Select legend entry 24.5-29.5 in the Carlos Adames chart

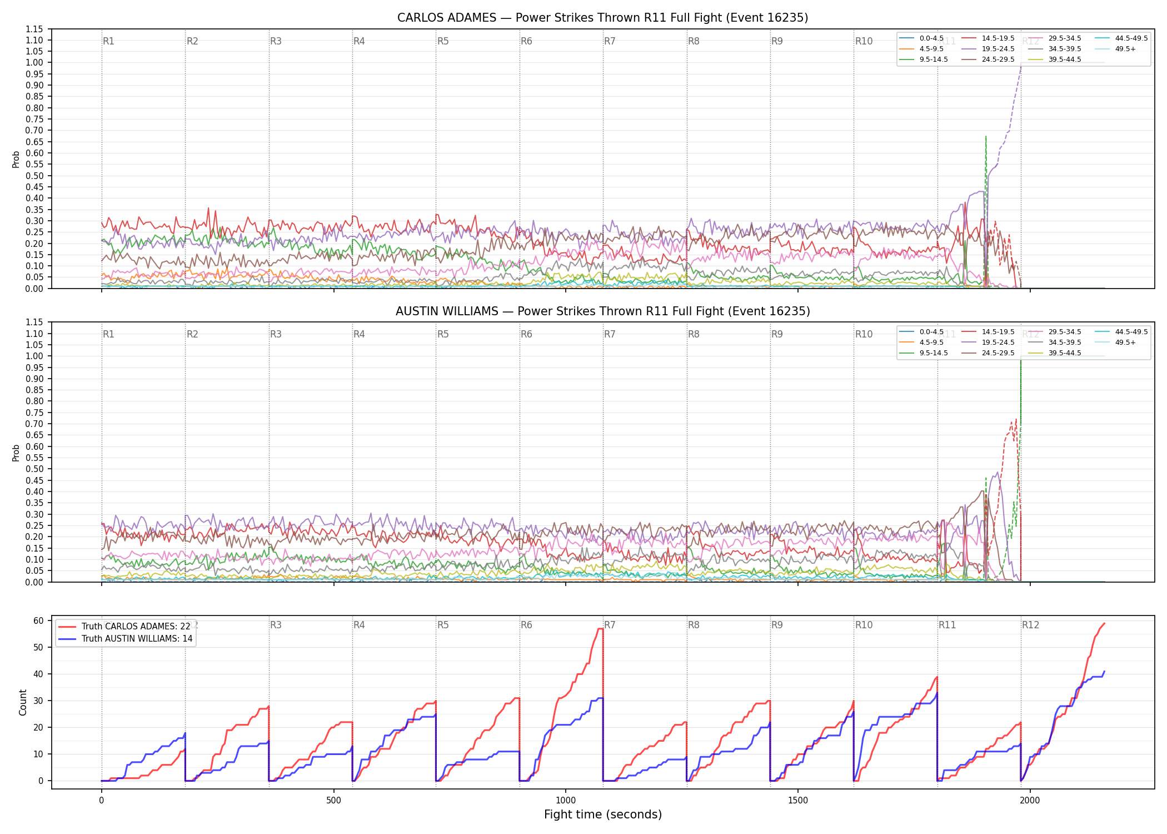pyautogui.click(x=989, y=59)
